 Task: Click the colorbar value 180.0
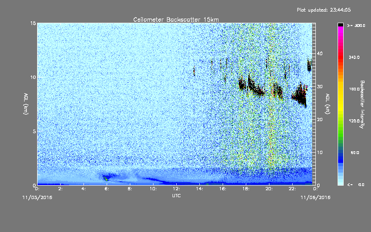click(354, 89)
